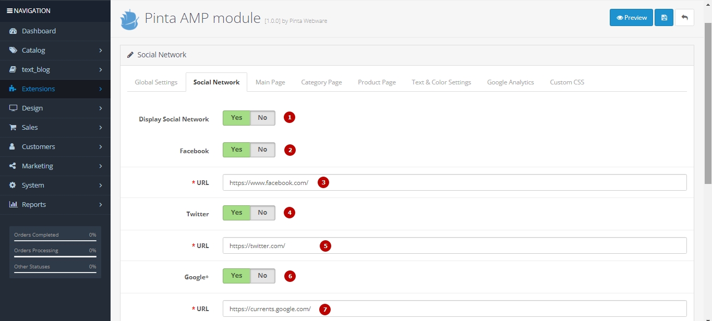
Task: Open the Google Analytics tab
Action: point(511,82)
